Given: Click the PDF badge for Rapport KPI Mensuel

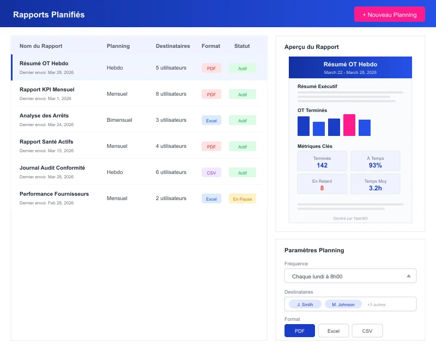Looking at the screenshot, I should 211,94.
